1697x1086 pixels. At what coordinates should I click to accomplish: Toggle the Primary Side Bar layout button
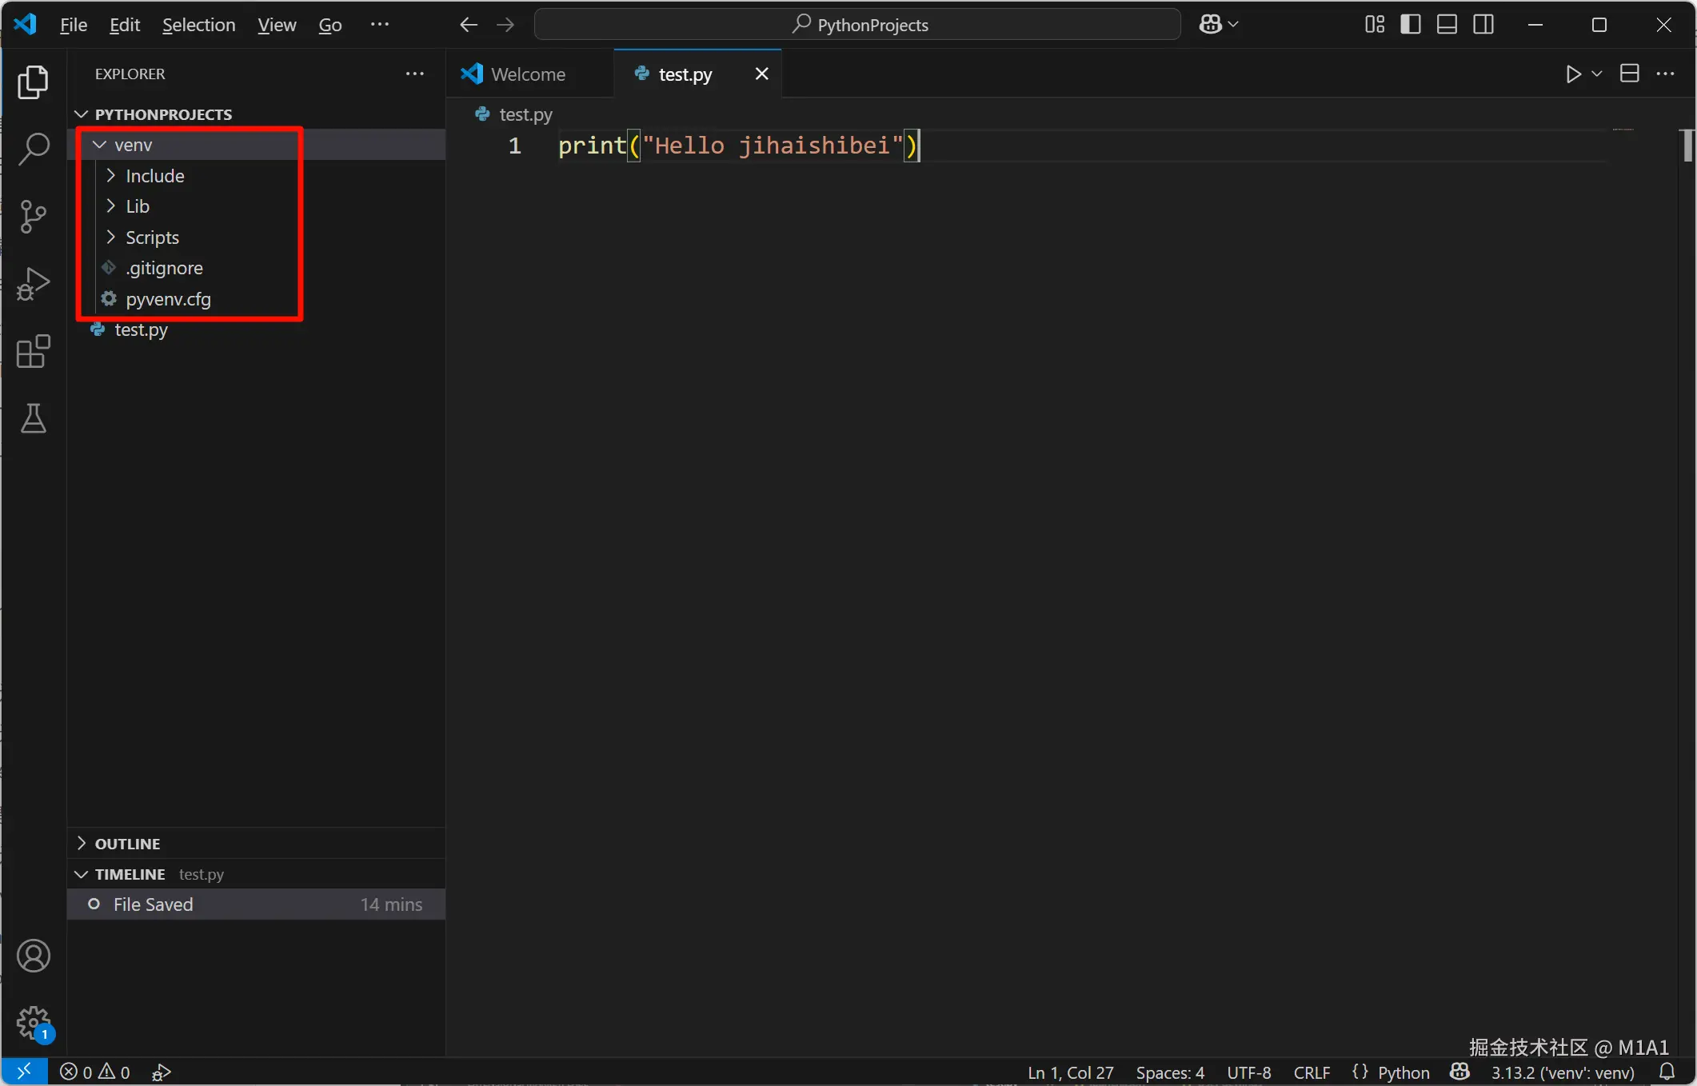(1411, 25)
